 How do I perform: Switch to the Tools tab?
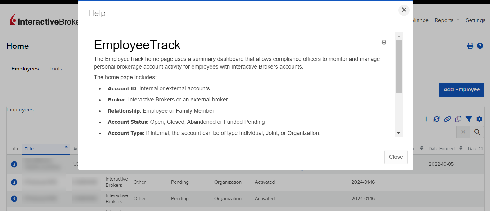tap(56, 69)
